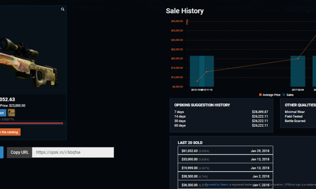The image size is (316, 189).
Task: Click the Copy URL button
Action: click(x=19, y=152)
